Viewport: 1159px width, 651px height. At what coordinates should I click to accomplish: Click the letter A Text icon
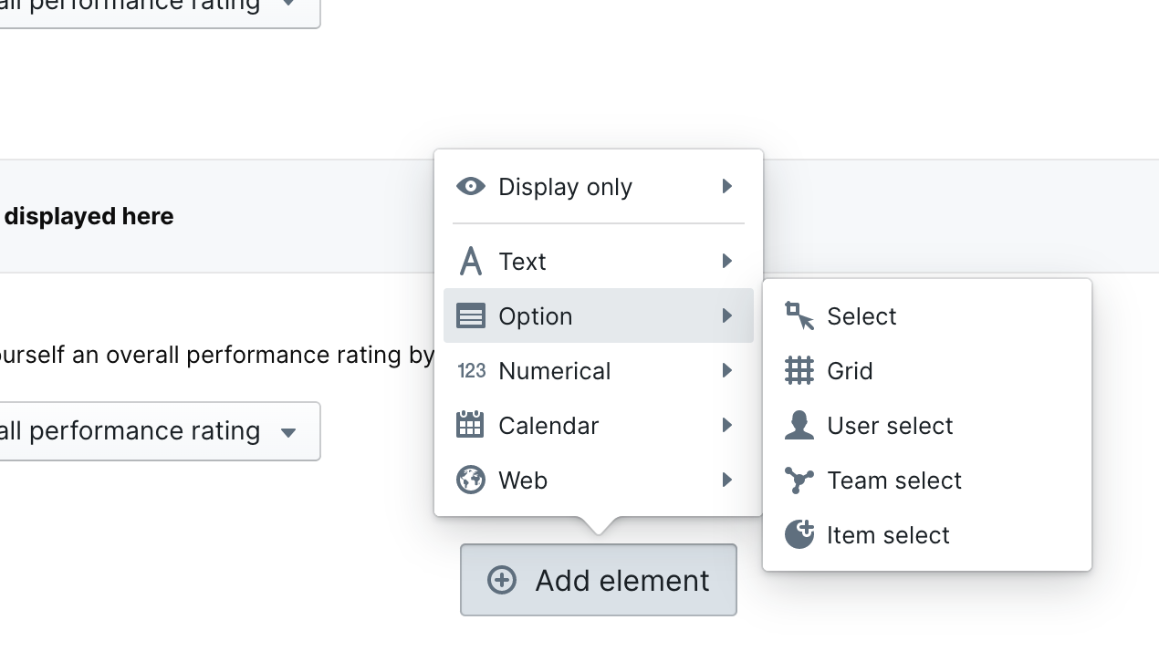pos(470,262)
